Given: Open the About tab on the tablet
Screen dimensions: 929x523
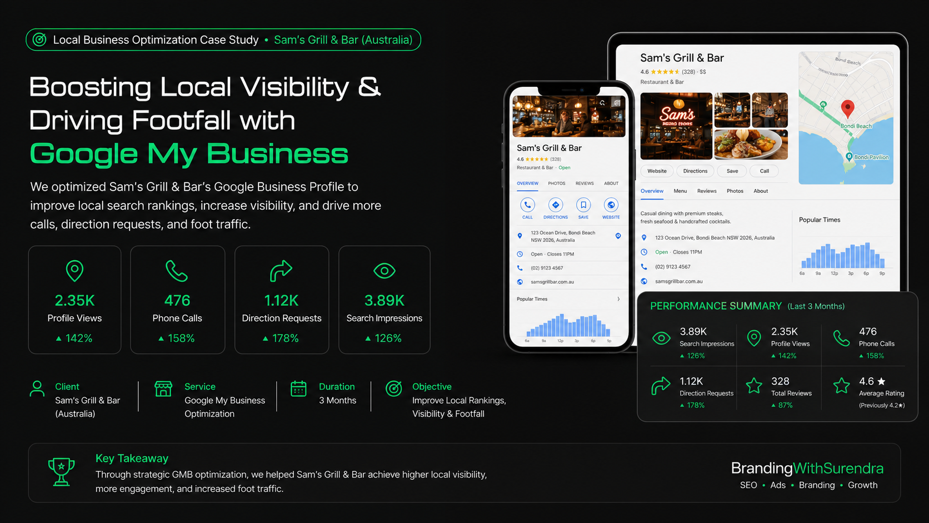Looking at the screenshot, I should coord(761,191).
